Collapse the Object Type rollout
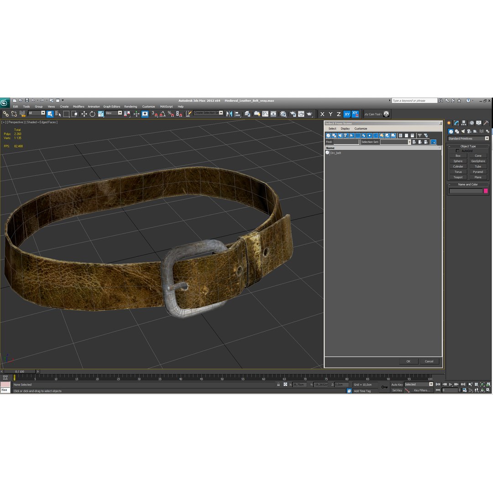Screen dimensions: 493x493 pos(468,146)
